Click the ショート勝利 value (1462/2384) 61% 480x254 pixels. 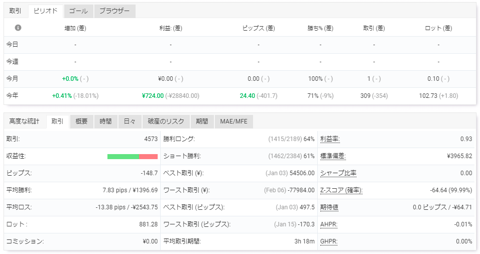pos(291,156)
